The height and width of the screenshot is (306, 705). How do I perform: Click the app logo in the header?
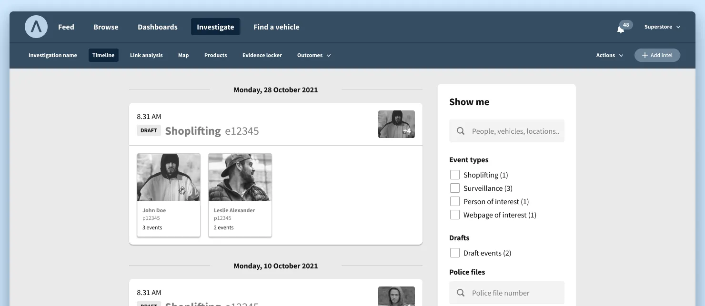(x=36, y=27)
